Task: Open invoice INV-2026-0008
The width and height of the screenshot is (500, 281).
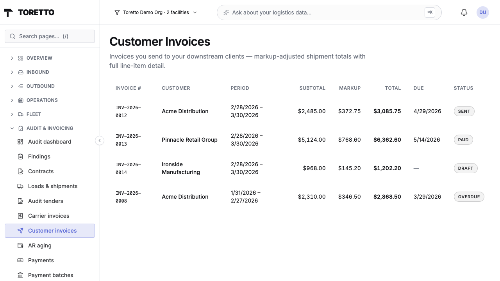Action: point(128,197)
